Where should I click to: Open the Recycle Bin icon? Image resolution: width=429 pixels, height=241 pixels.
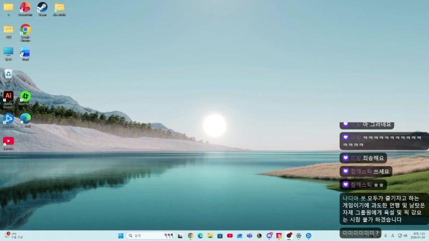point(9,74)
